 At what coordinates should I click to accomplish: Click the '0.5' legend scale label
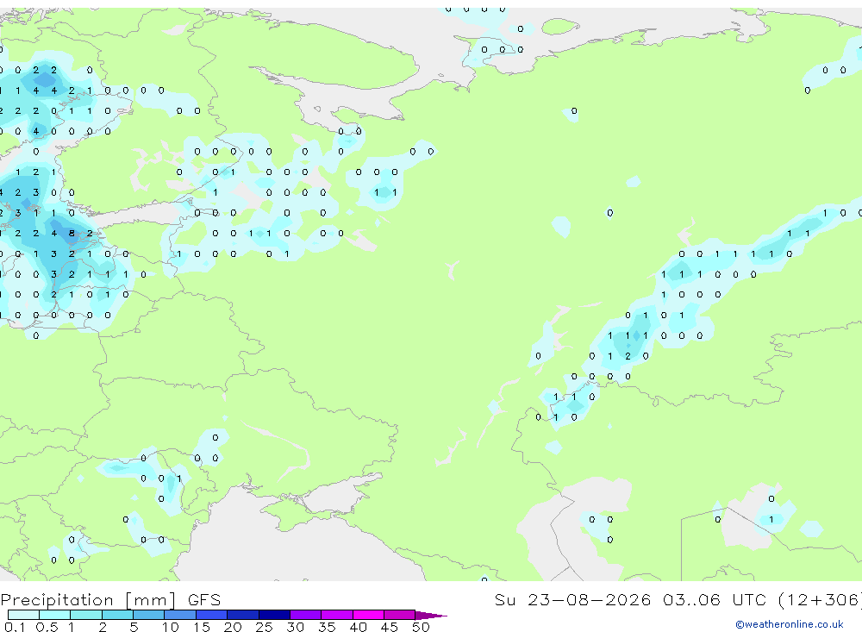(47, 627)
